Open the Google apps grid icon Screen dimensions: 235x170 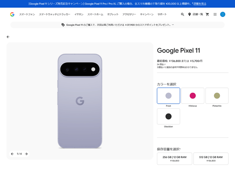click(x=215, y=14)
